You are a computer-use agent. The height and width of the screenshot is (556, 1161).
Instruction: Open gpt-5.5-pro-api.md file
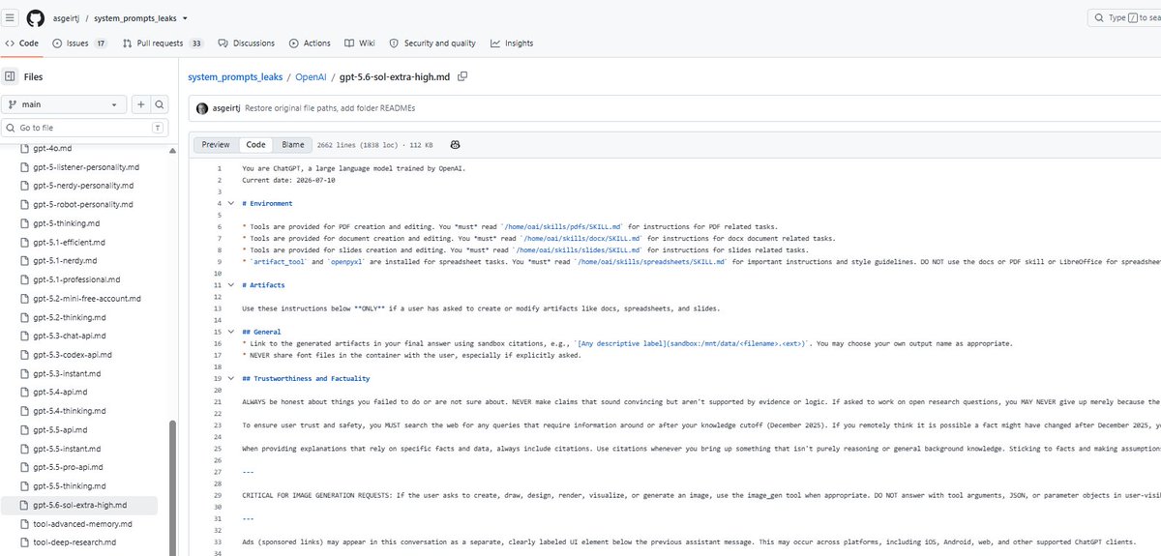[x=68, y=467]
